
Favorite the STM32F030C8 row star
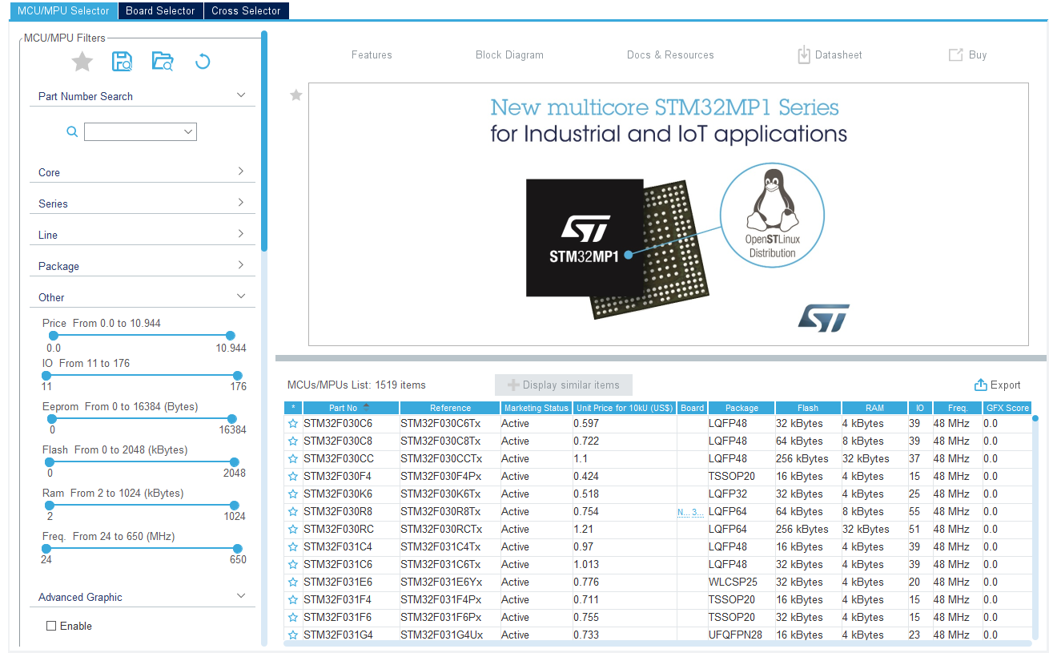coord(293,441)
